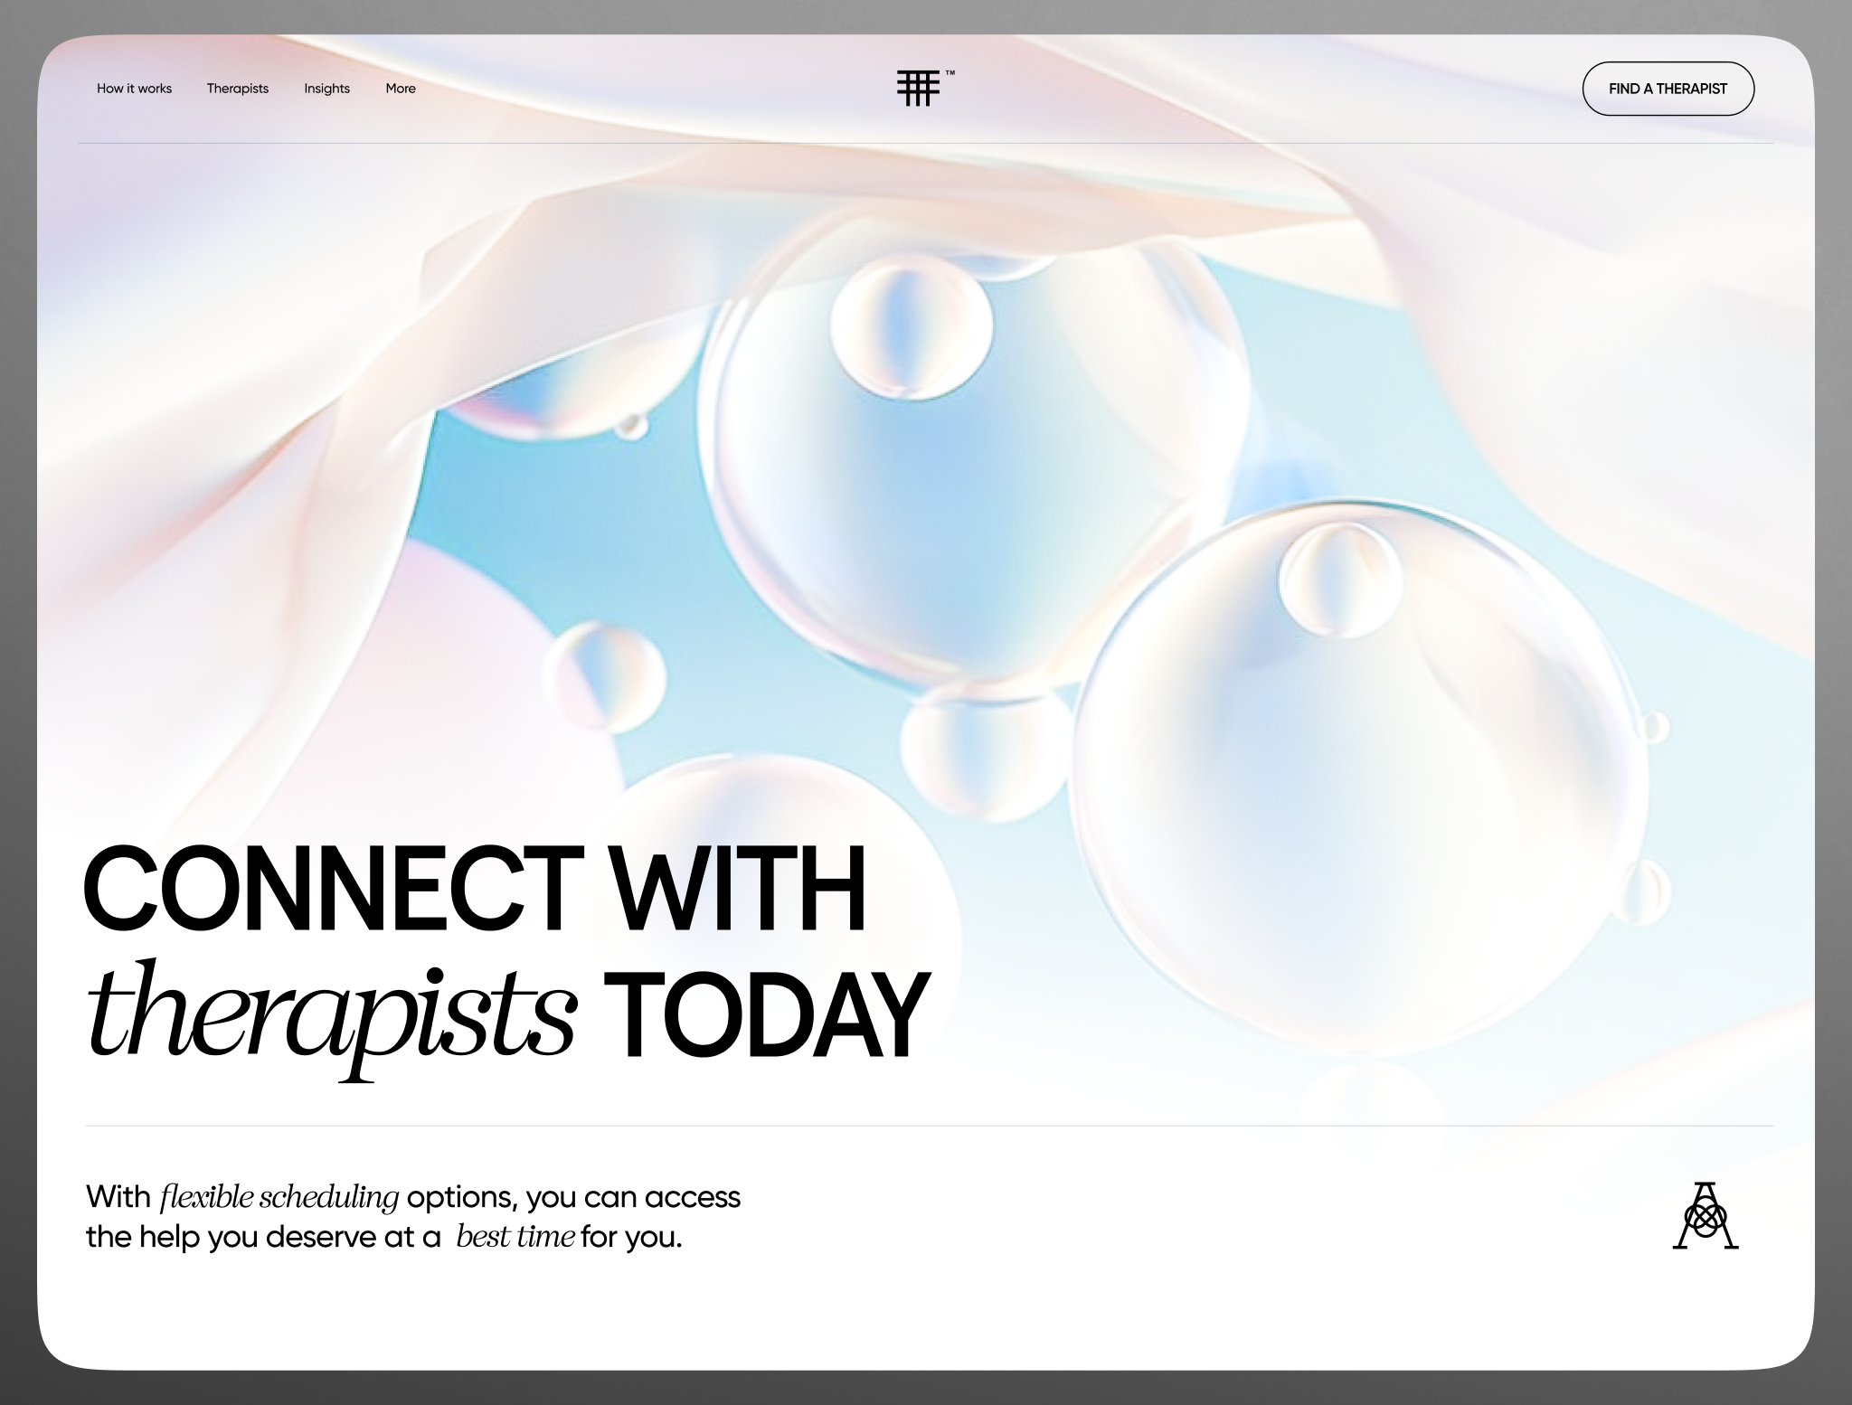
Task: Select the monogram 'A' emblem near the bottom right
Action: (1707, 1216)
